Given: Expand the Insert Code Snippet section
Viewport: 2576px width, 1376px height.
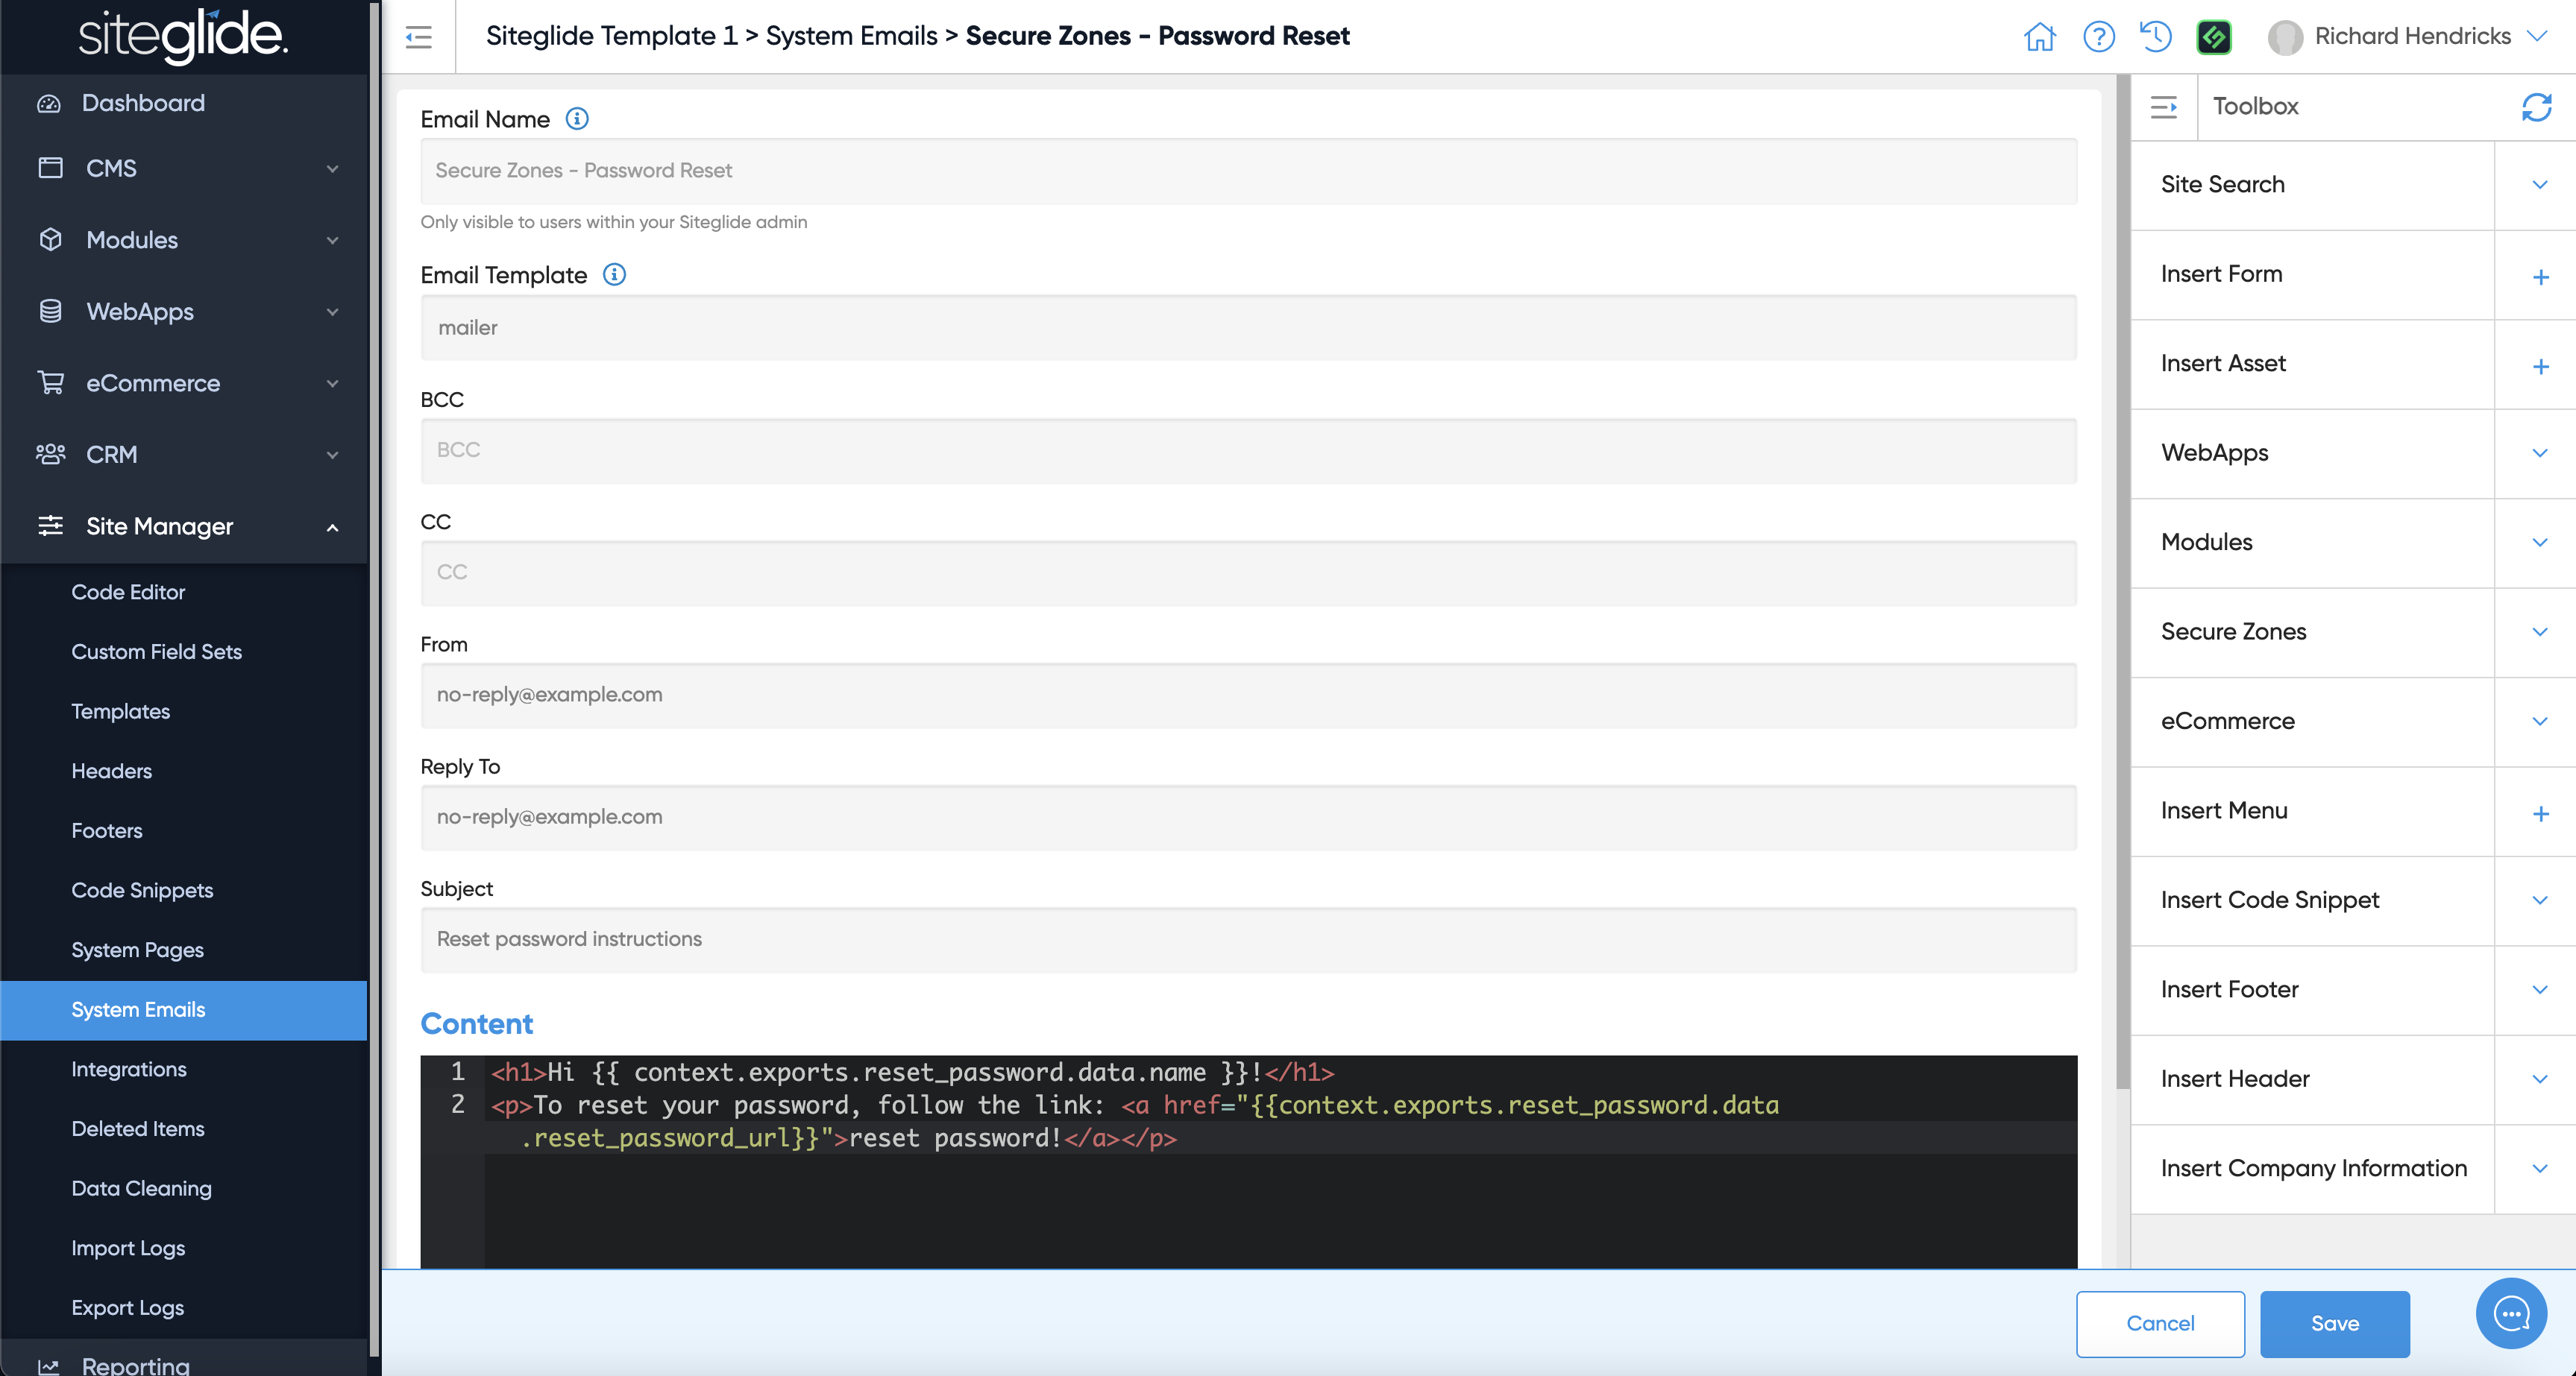Looking at the screenshot, I should [x=2539, y=900].
